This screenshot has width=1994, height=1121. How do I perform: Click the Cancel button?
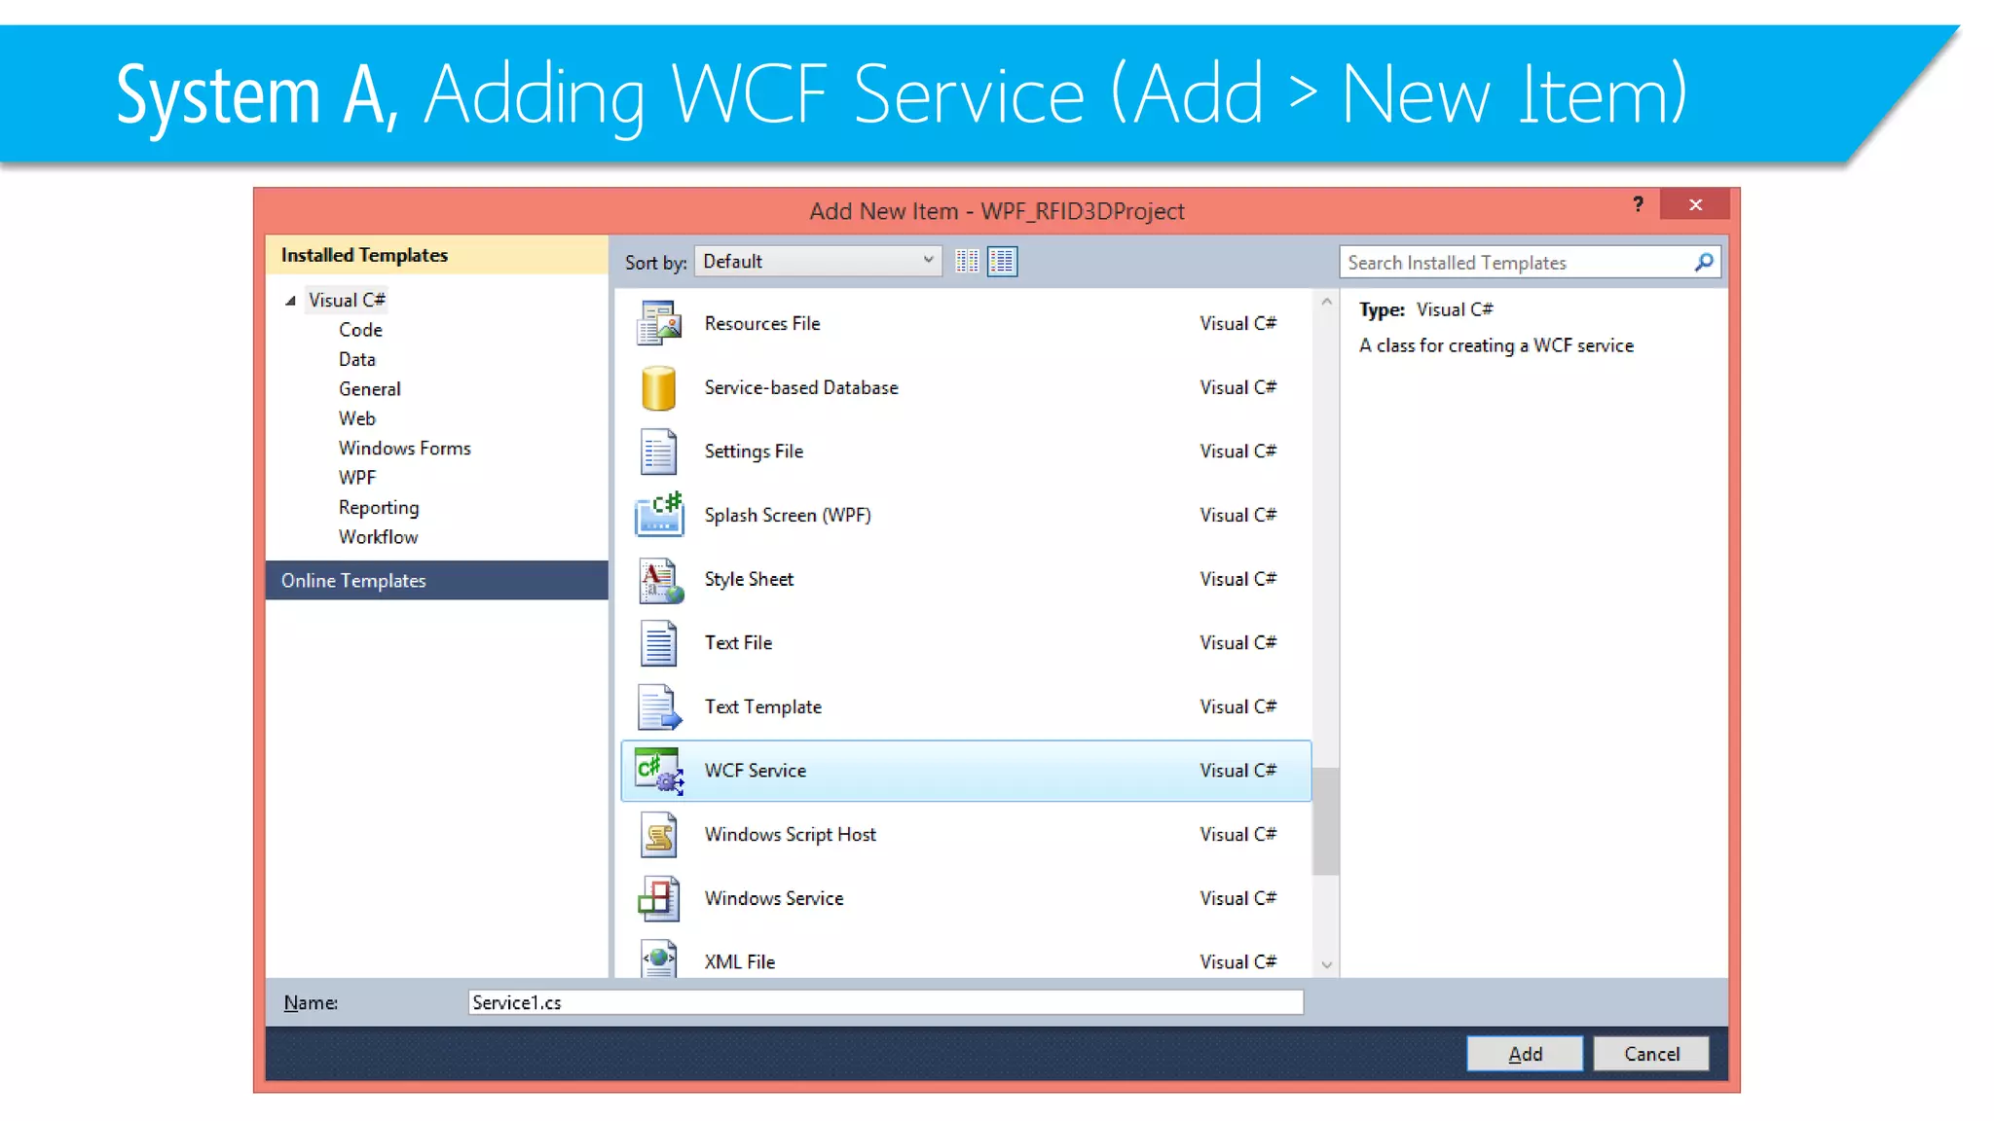pyautogui.click(x=1651, y=1054)
